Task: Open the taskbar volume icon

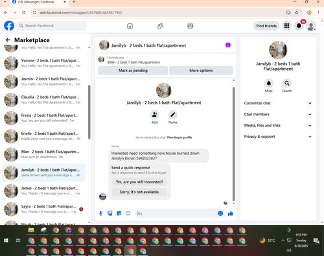Action: pyautogui.click(x=289, y=250)
